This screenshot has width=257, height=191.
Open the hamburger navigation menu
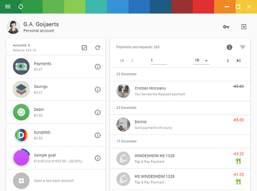point(8,7)
